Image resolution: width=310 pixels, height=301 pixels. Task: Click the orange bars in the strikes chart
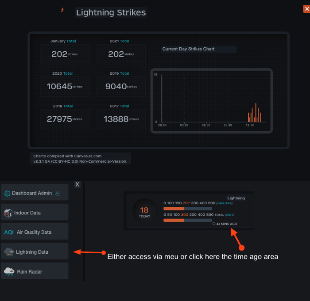coord(255,113)
